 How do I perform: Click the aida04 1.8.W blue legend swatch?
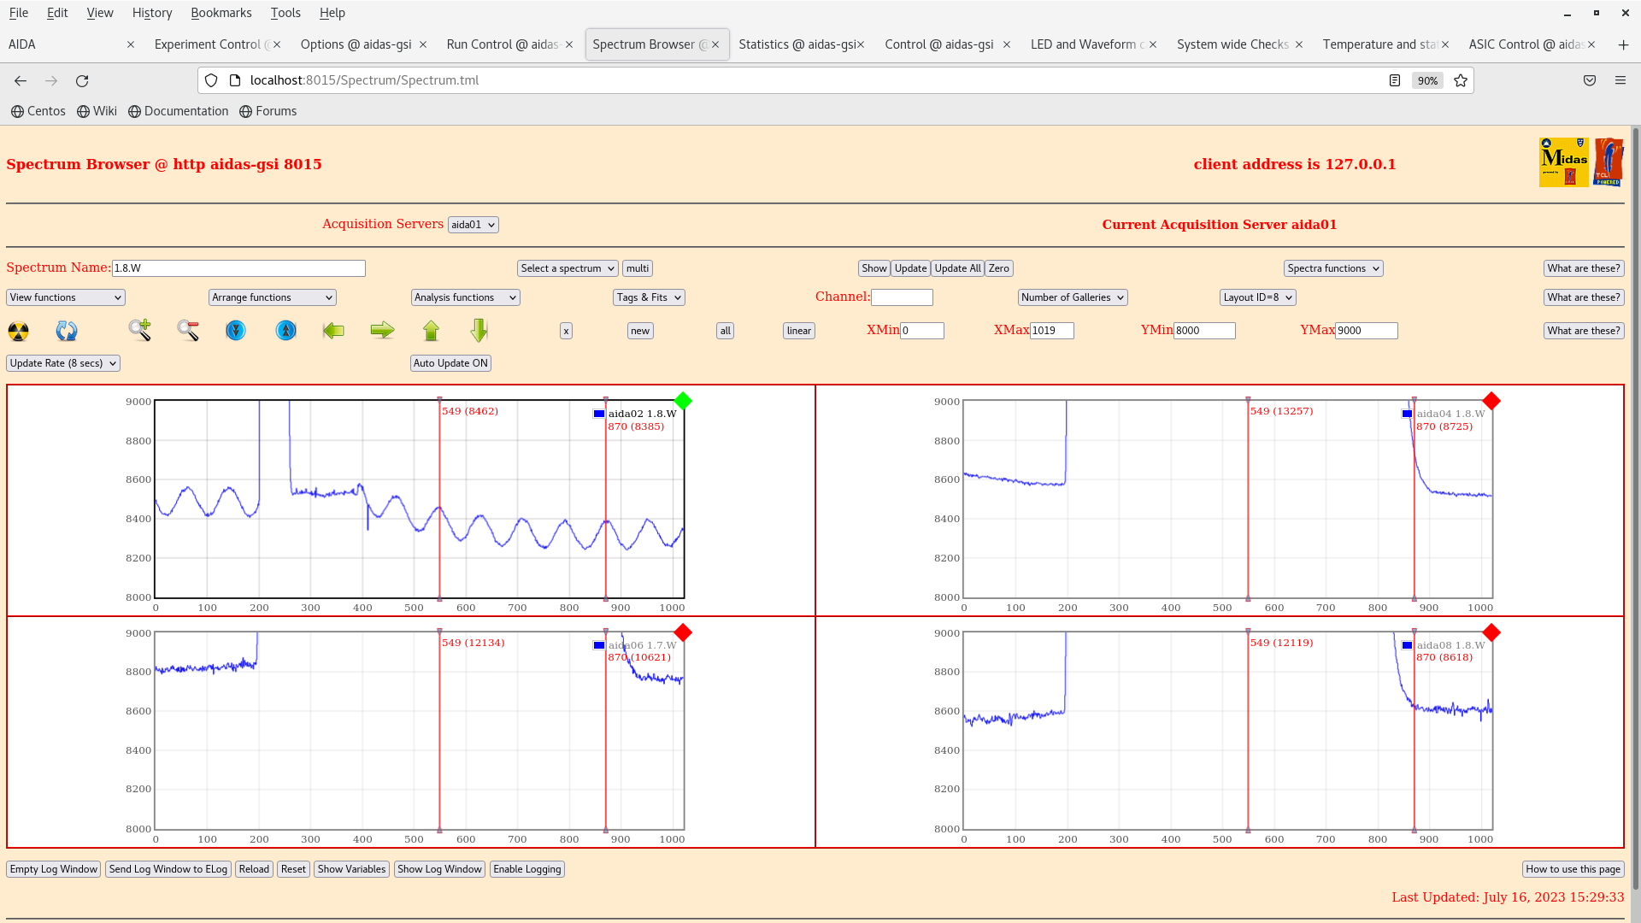tap(1407, 414)
